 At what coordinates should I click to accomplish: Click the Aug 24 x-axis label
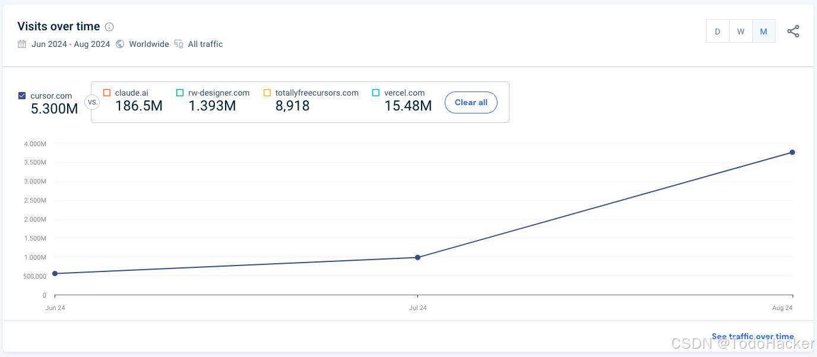783,308
